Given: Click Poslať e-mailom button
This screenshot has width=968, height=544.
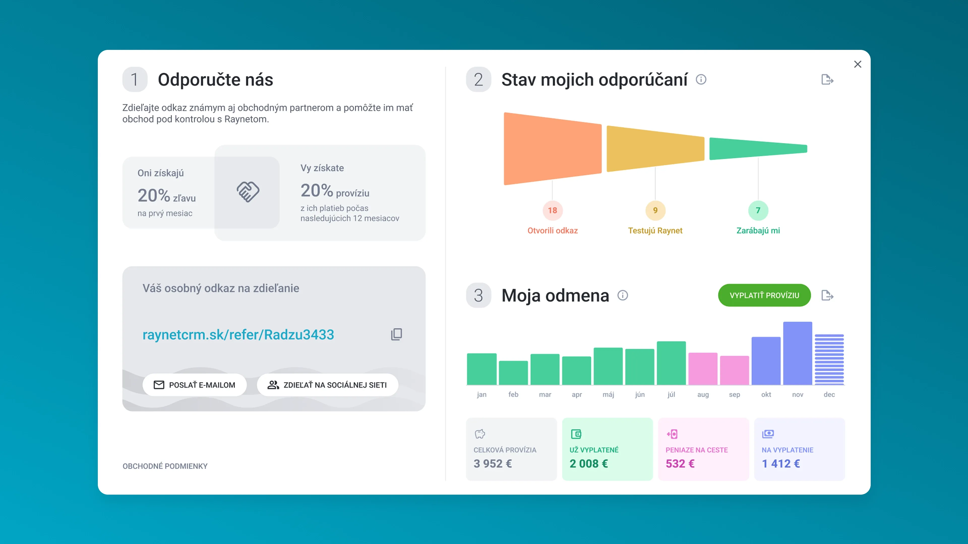Looking at the screenshot, I should 195,385.
